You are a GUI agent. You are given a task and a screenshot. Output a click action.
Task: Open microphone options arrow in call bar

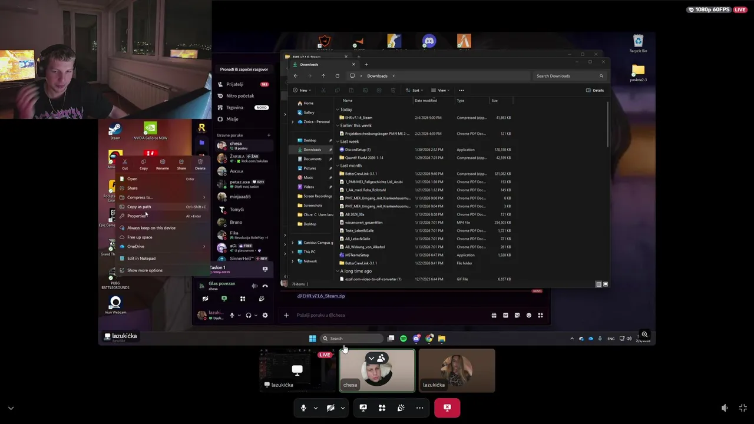pyautogui.click(x=315, y=408)
